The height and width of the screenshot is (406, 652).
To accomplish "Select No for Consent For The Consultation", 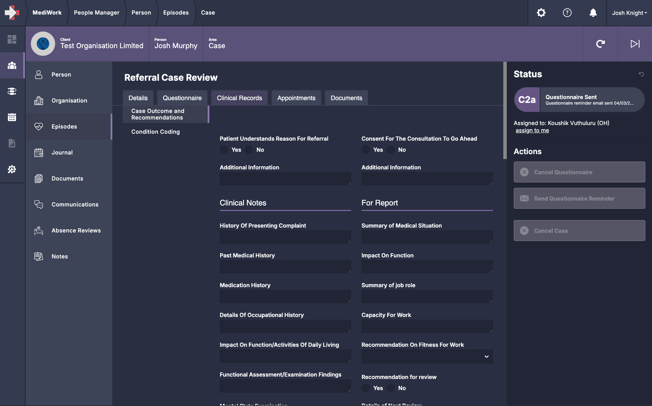I will point(391,150).
